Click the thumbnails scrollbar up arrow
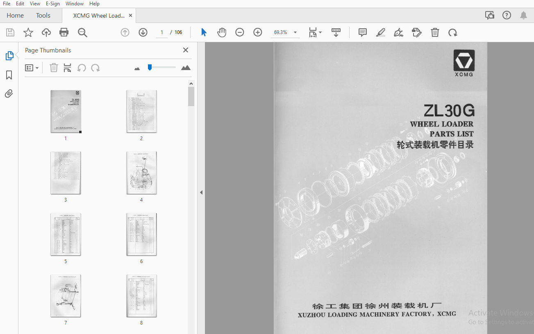Image resolution: width=534 pixels, height=334 pixels. pyautogui.click(x=191, y=84)
